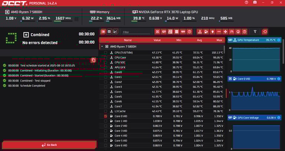Click the CPU Core row name

(x=120, y=57)
